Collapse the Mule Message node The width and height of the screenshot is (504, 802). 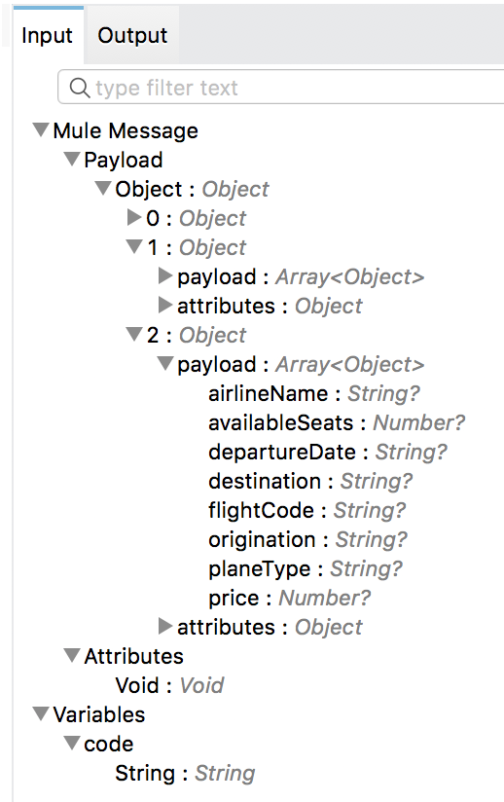(x=41, y=129)
